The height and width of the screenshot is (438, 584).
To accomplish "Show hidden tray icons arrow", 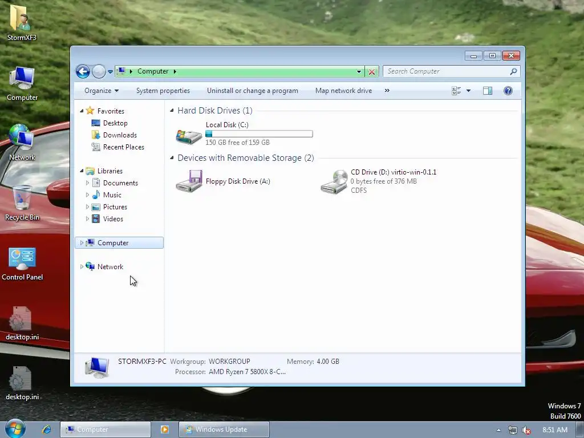I will point(498,430).
